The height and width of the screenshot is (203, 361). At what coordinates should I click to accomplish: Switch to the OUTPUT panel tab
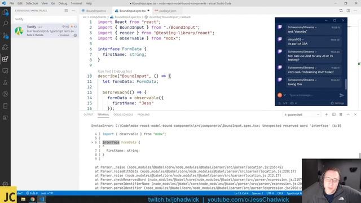tap(88, 114)
